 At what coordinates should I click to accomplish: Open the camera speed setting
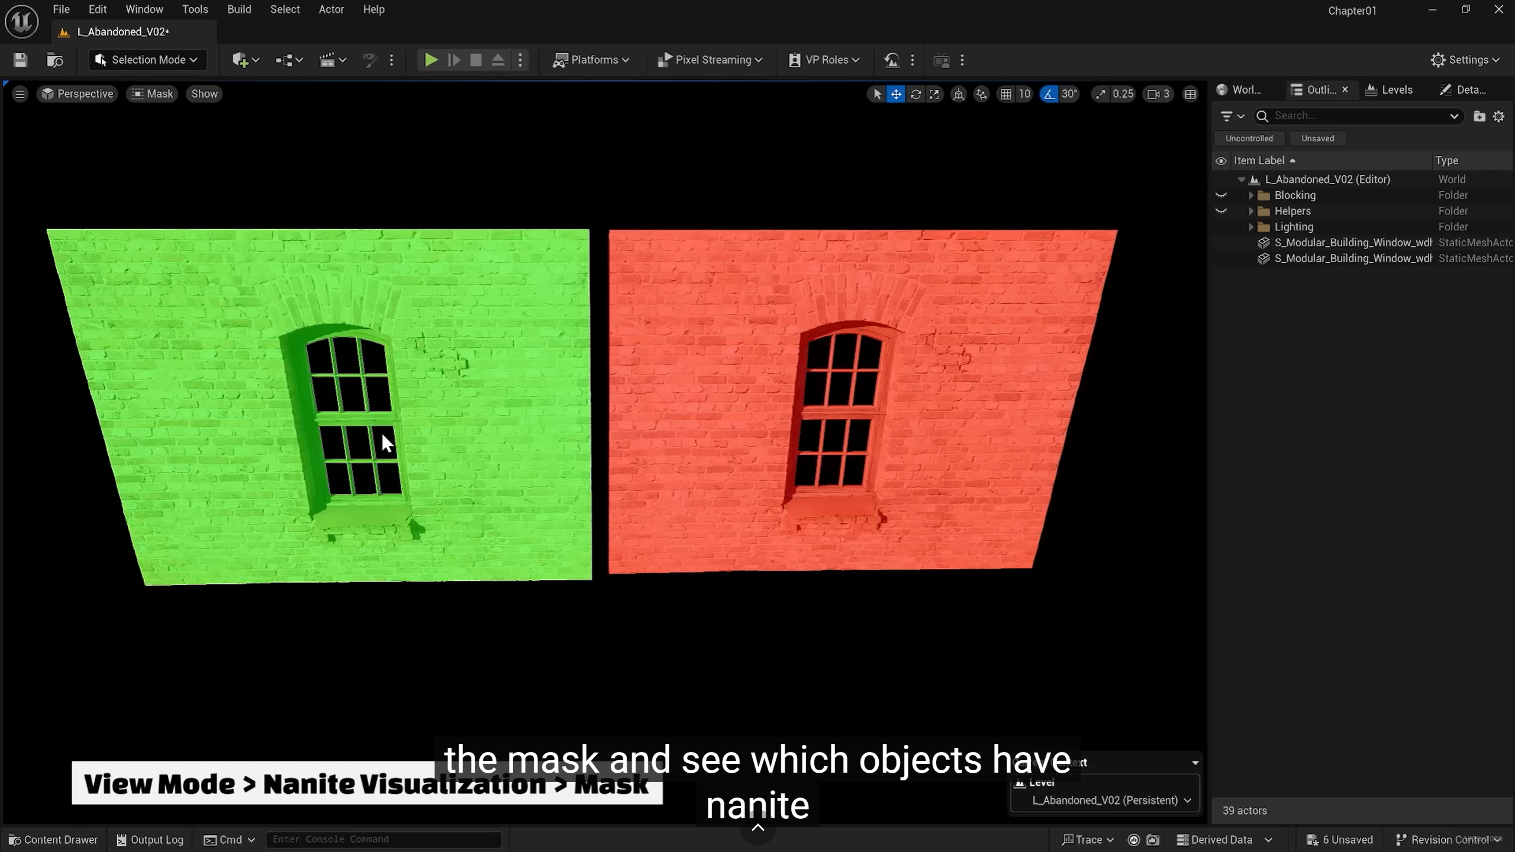pyautogui.click(x=1158, y=94)
